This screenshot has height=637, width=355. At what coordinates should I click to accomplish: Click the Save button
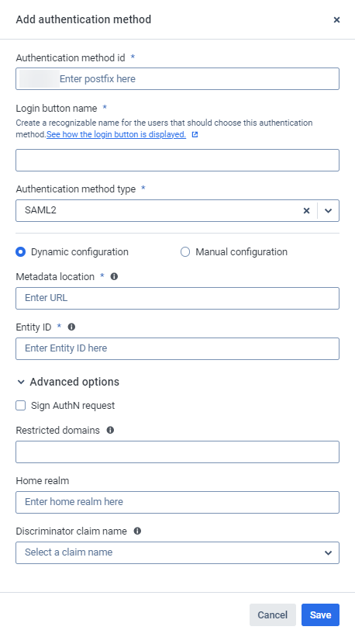321,615
